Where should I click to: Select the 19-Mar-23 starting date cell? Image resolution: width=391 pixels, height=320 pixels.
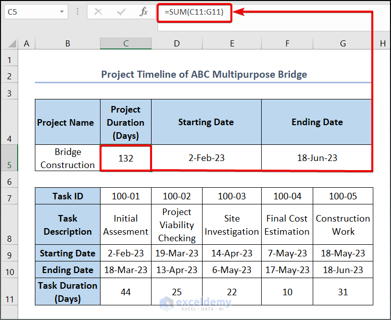coord(177,253)
